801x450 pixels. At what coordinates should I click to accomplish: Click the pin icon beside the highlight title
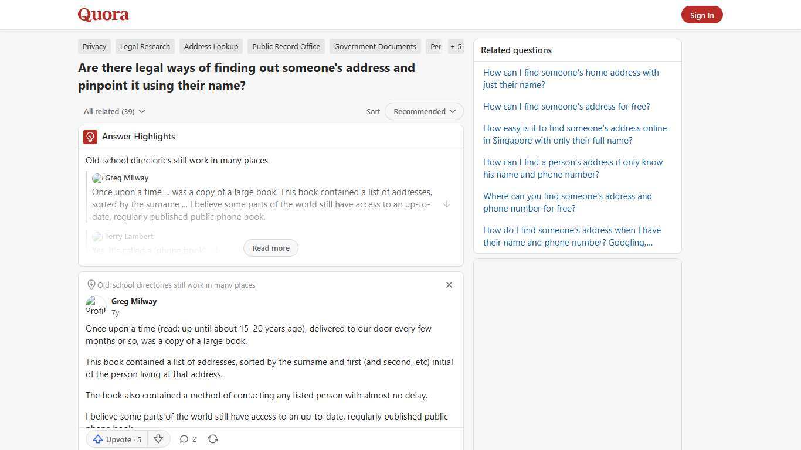[91, 285]
